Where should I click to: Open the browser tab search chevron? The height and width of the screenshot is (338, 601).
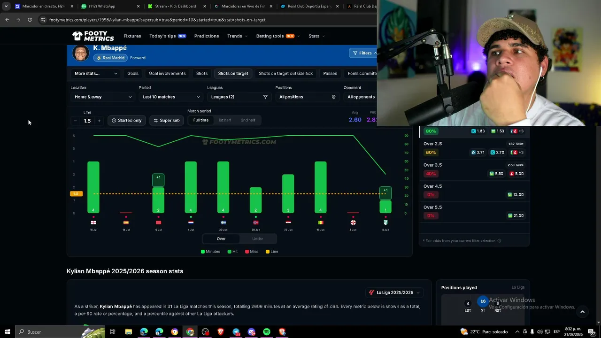6,6
